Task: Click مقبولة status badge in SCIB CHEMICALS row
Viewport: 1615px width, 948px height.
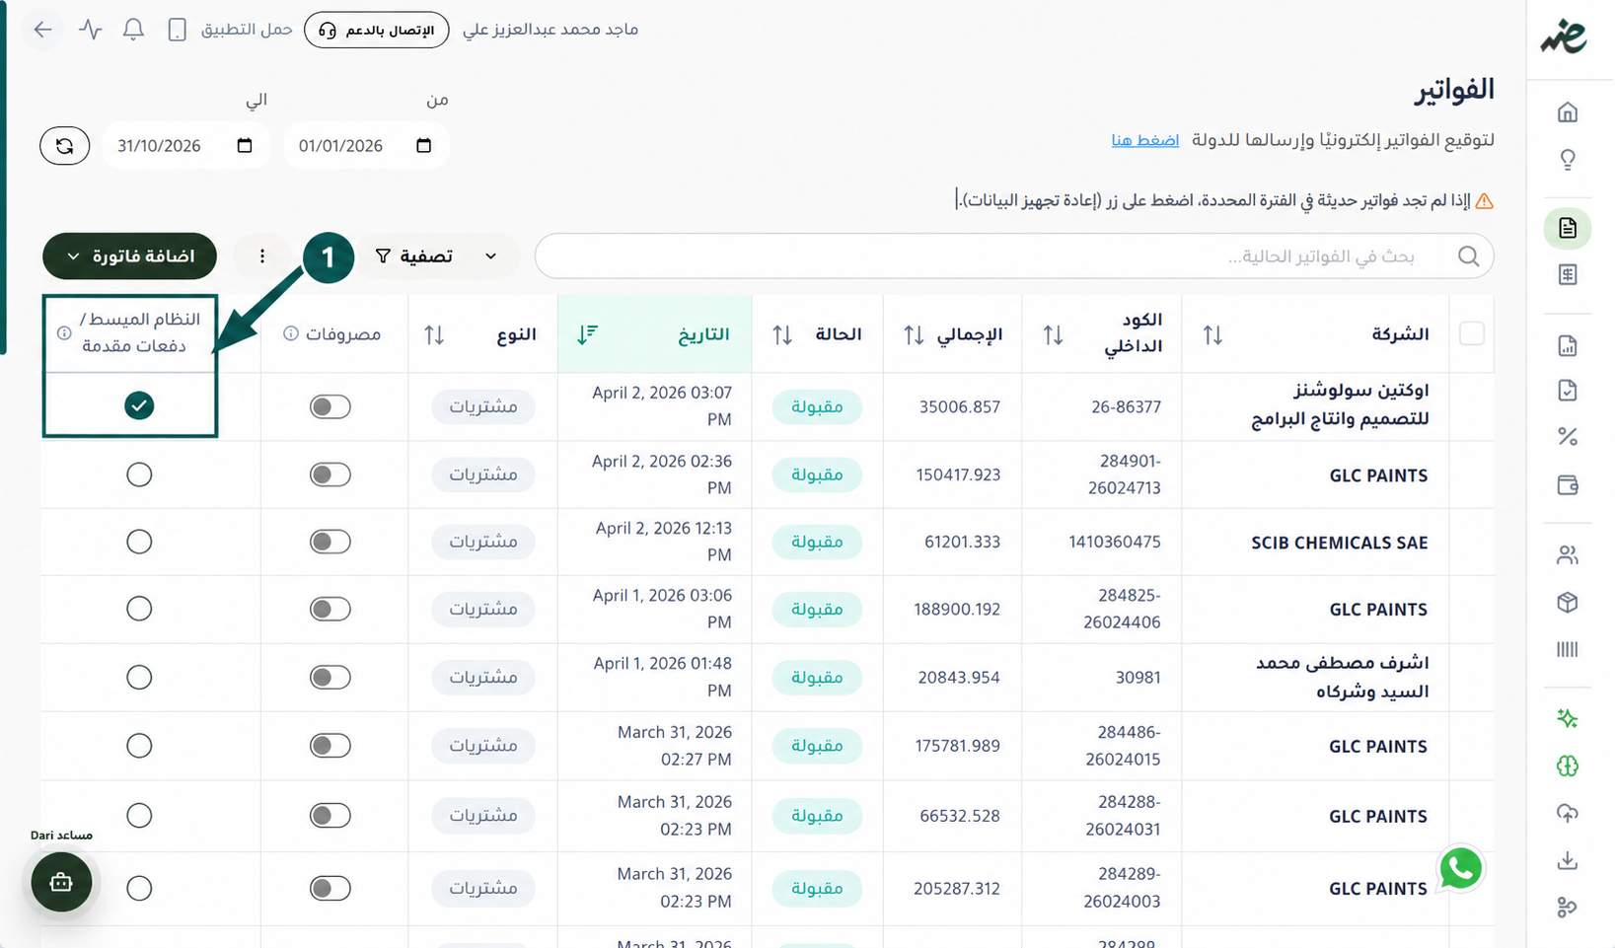Action: tap(817, 542)
